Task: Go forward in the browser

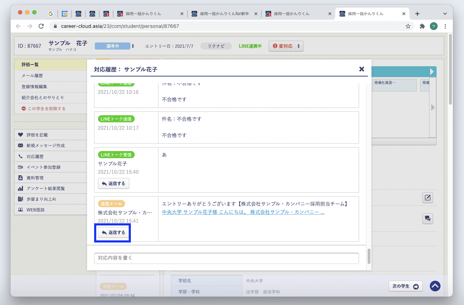Action: click(30, 26)
